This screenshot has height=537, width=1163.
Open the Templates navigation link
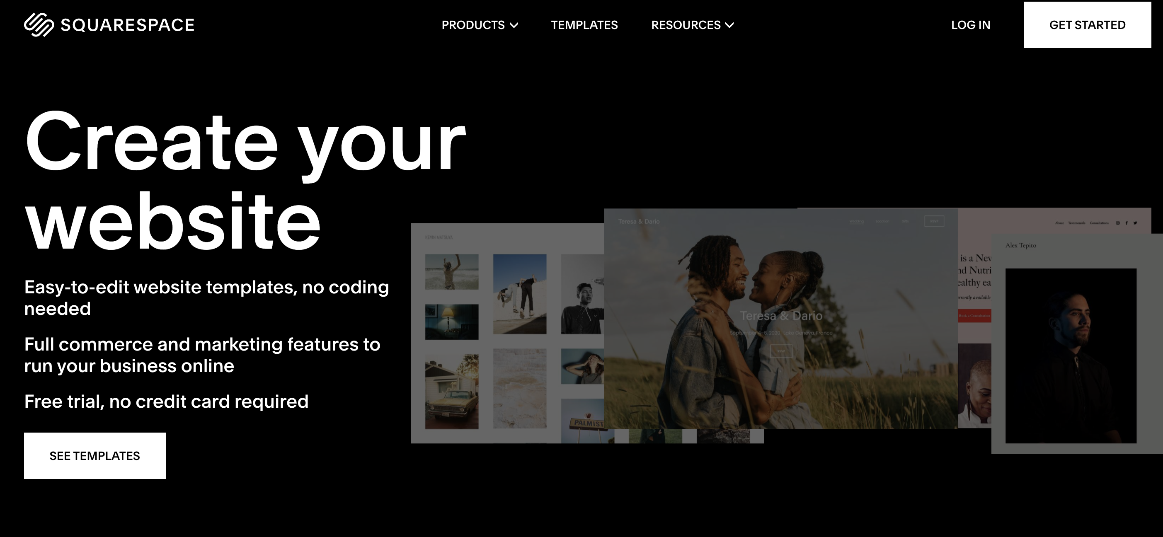(x=584, y=25)
